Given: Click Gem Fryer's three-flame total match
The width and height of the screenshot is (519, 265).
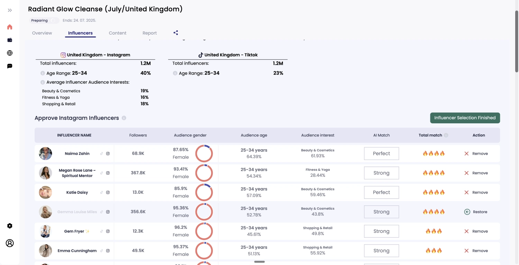Looking at the screenshot, I should coord(434,231).
